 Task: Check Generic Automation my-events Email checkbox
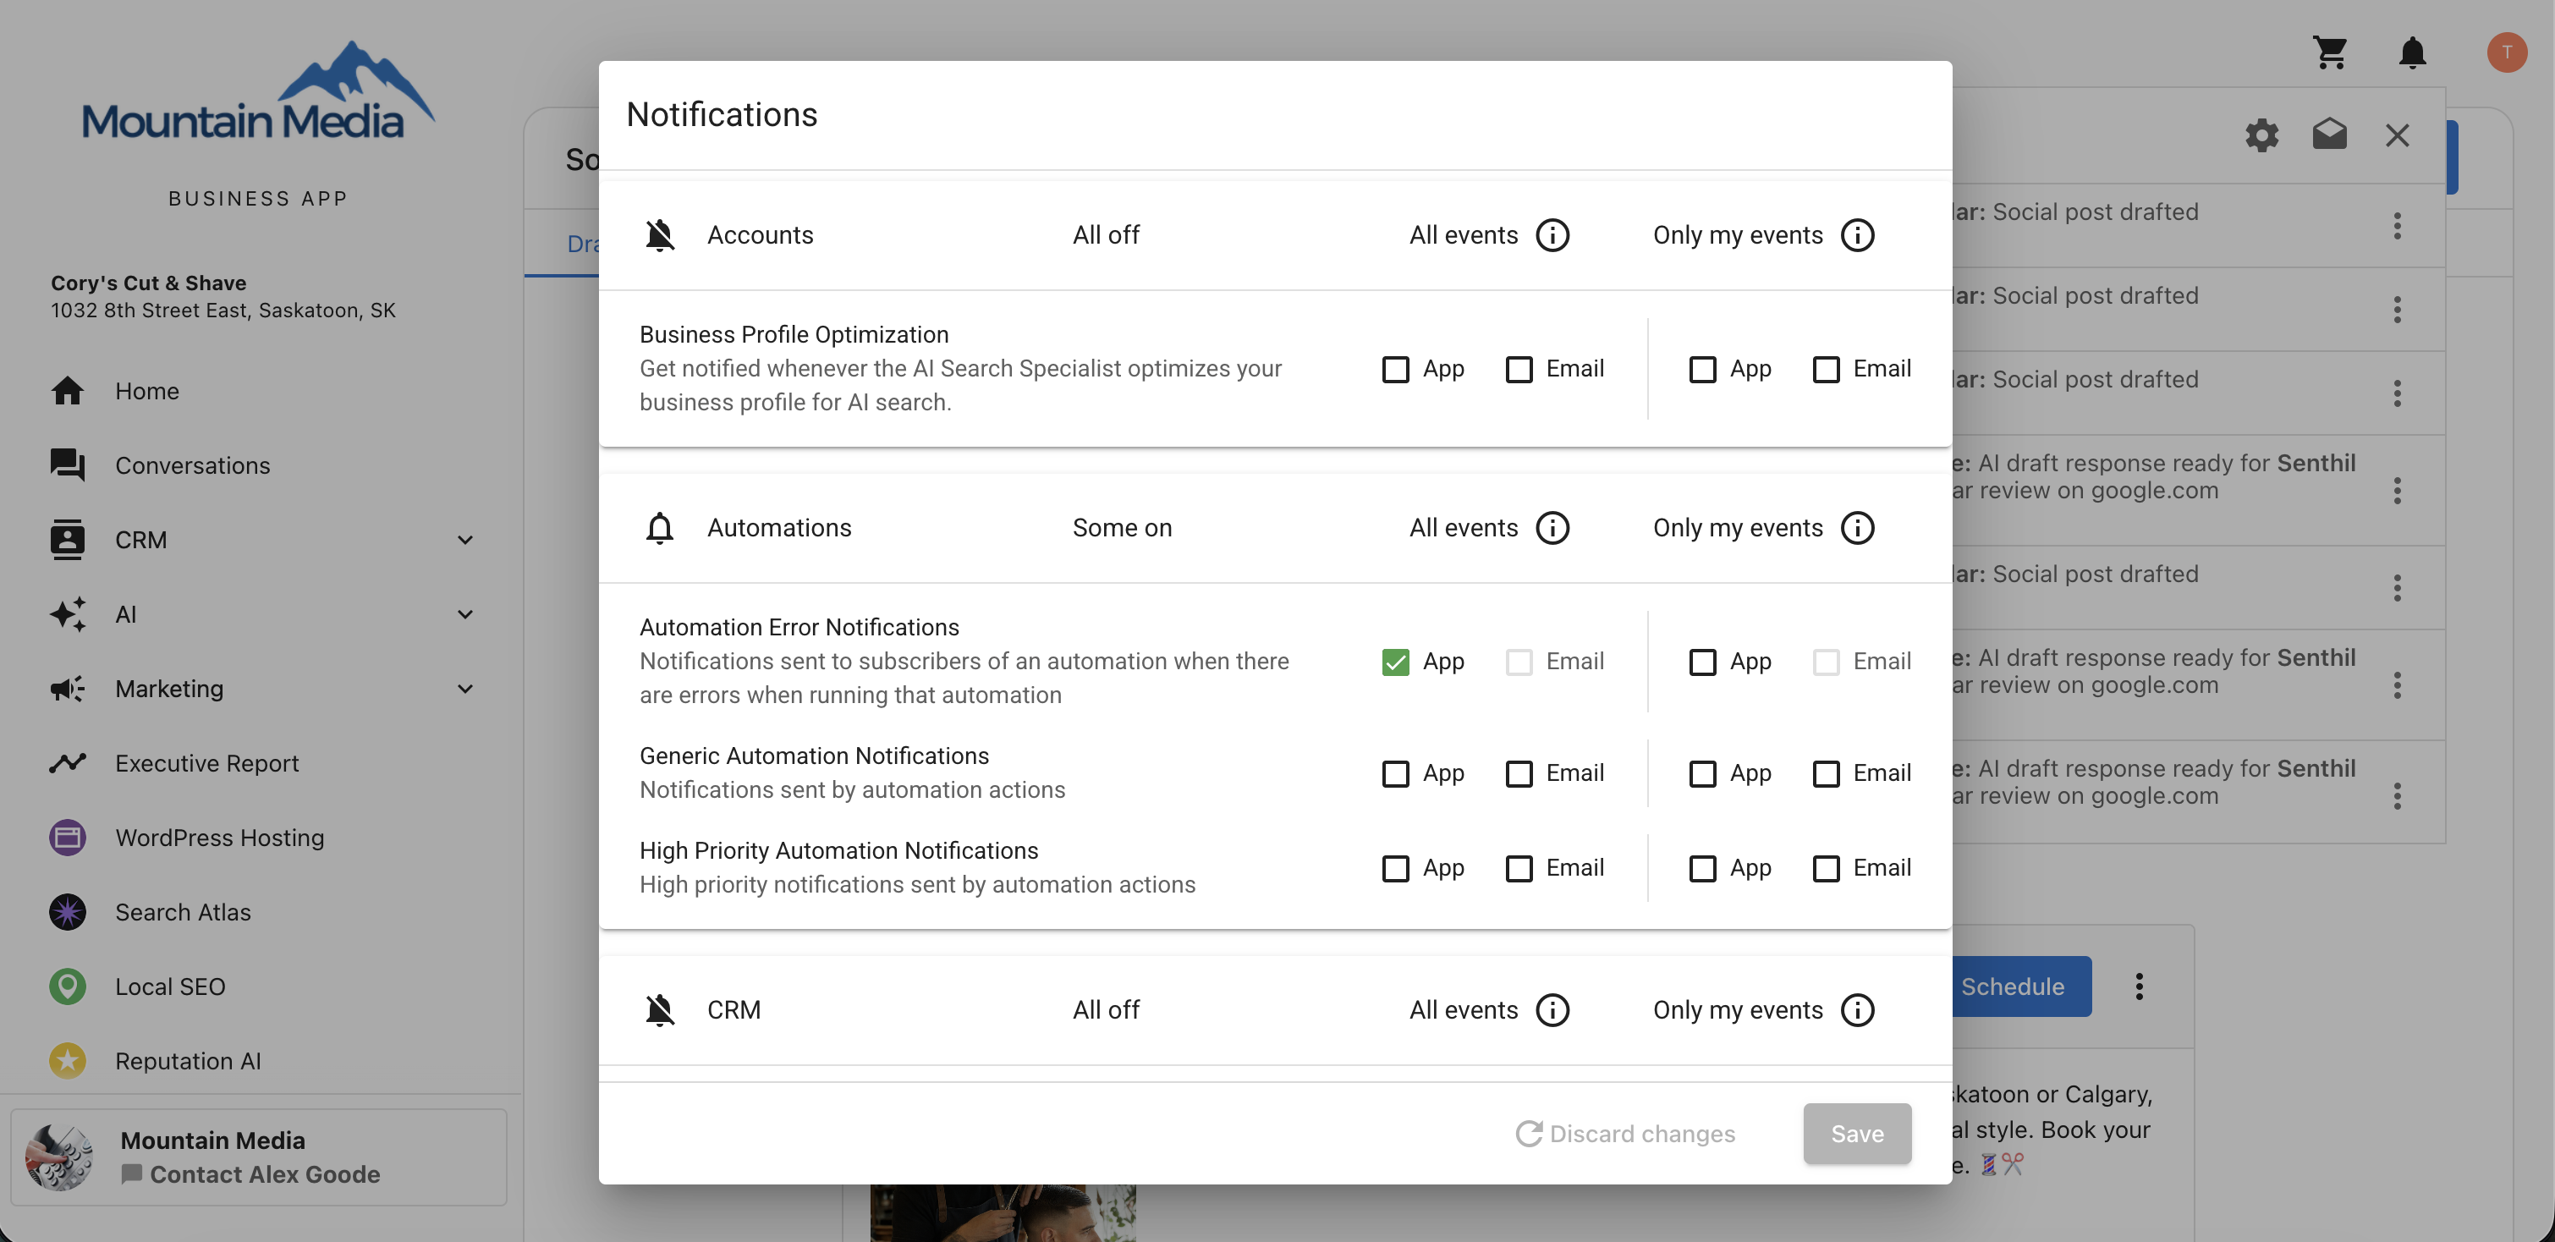(1825, 772)
